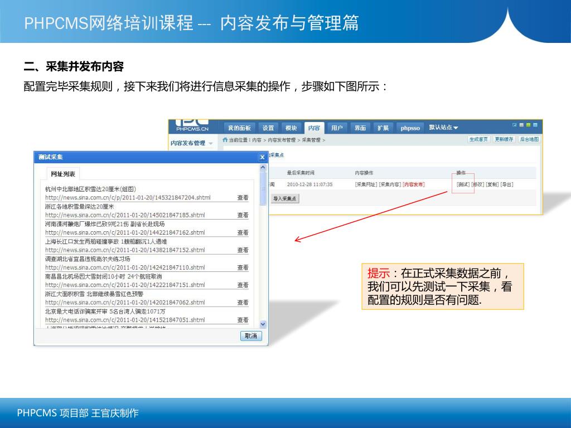Screen dimensions: 571x428
Task: Click 查看 for the 141521847051.shtml URL
Action: (243, 320)
